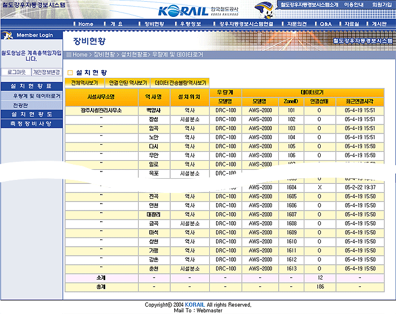The width and height of the screenshot is (396, 314).
Task: Click the Member Login mascot icon
Action: (x=8, y=35)
